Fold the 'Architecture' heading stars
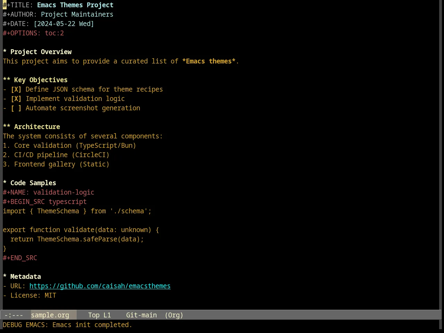Image resolution: width=444 pixels, height=333 pixels. (x=7, y=127)
